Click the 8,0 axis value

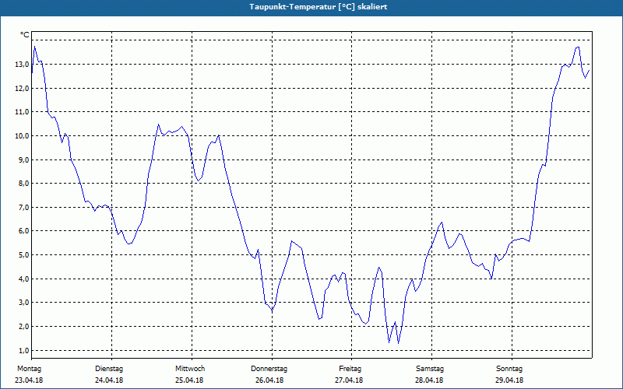click(23, 184)
